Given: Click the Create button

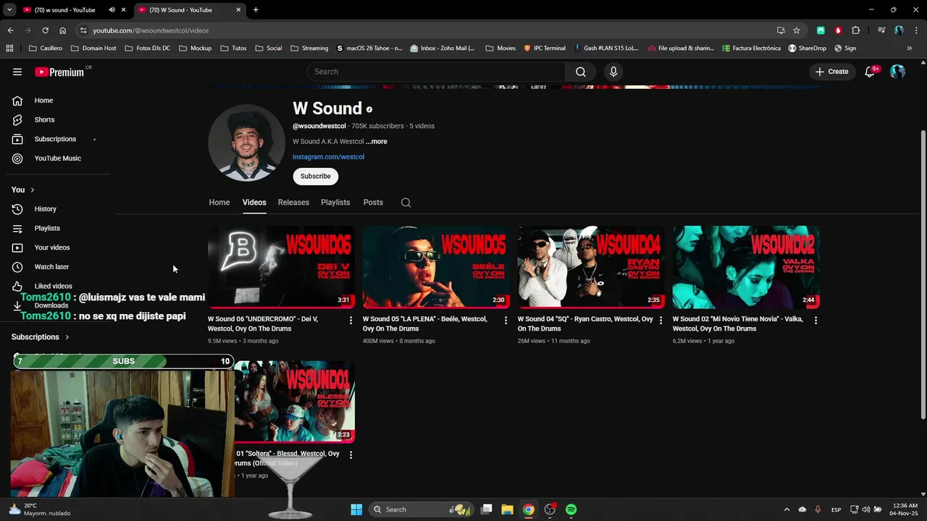Looking at the screenshot, I should click(x=831, y=72).
